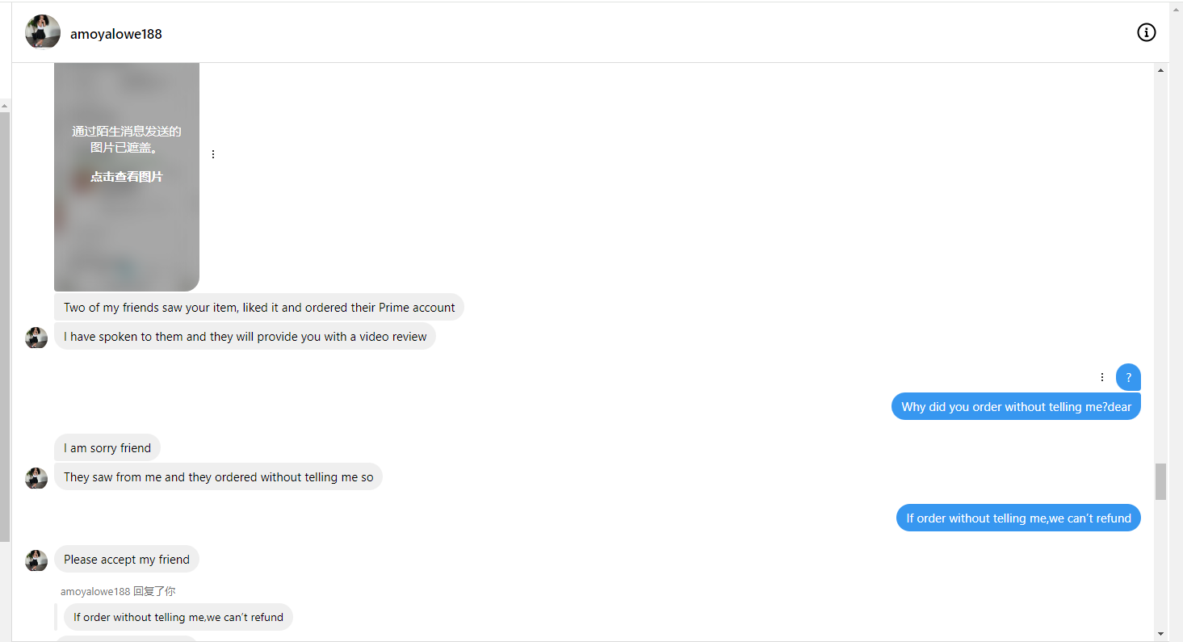
Task: Select 'Two of my friends' message
Action: 258,308
